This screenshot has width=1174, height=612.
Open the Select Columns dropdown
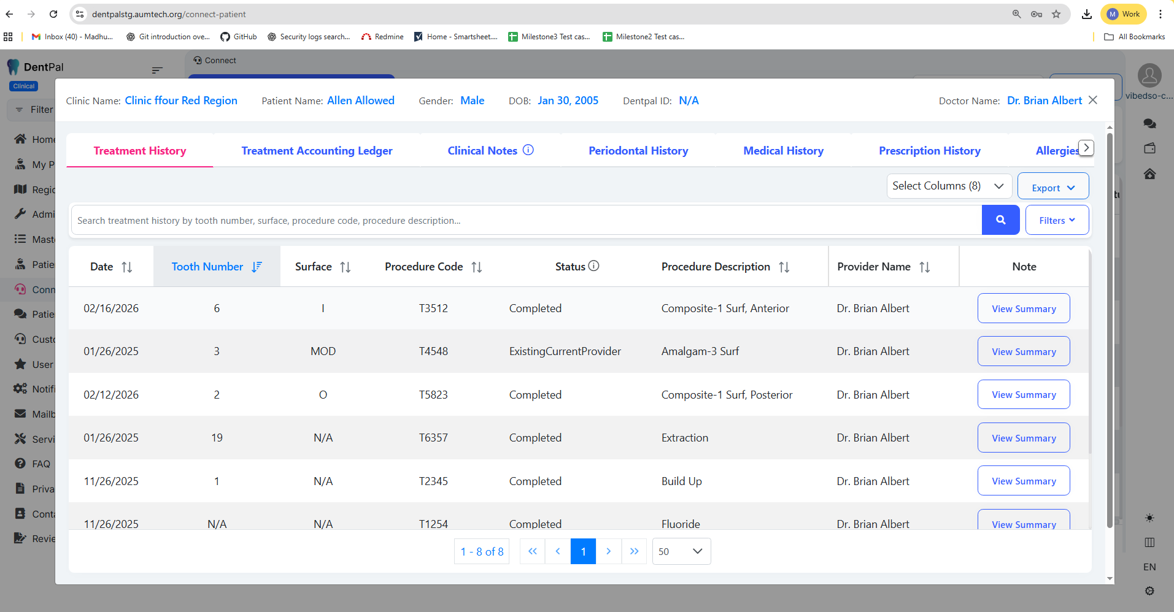pyautogui.click(x=948, y=186)
